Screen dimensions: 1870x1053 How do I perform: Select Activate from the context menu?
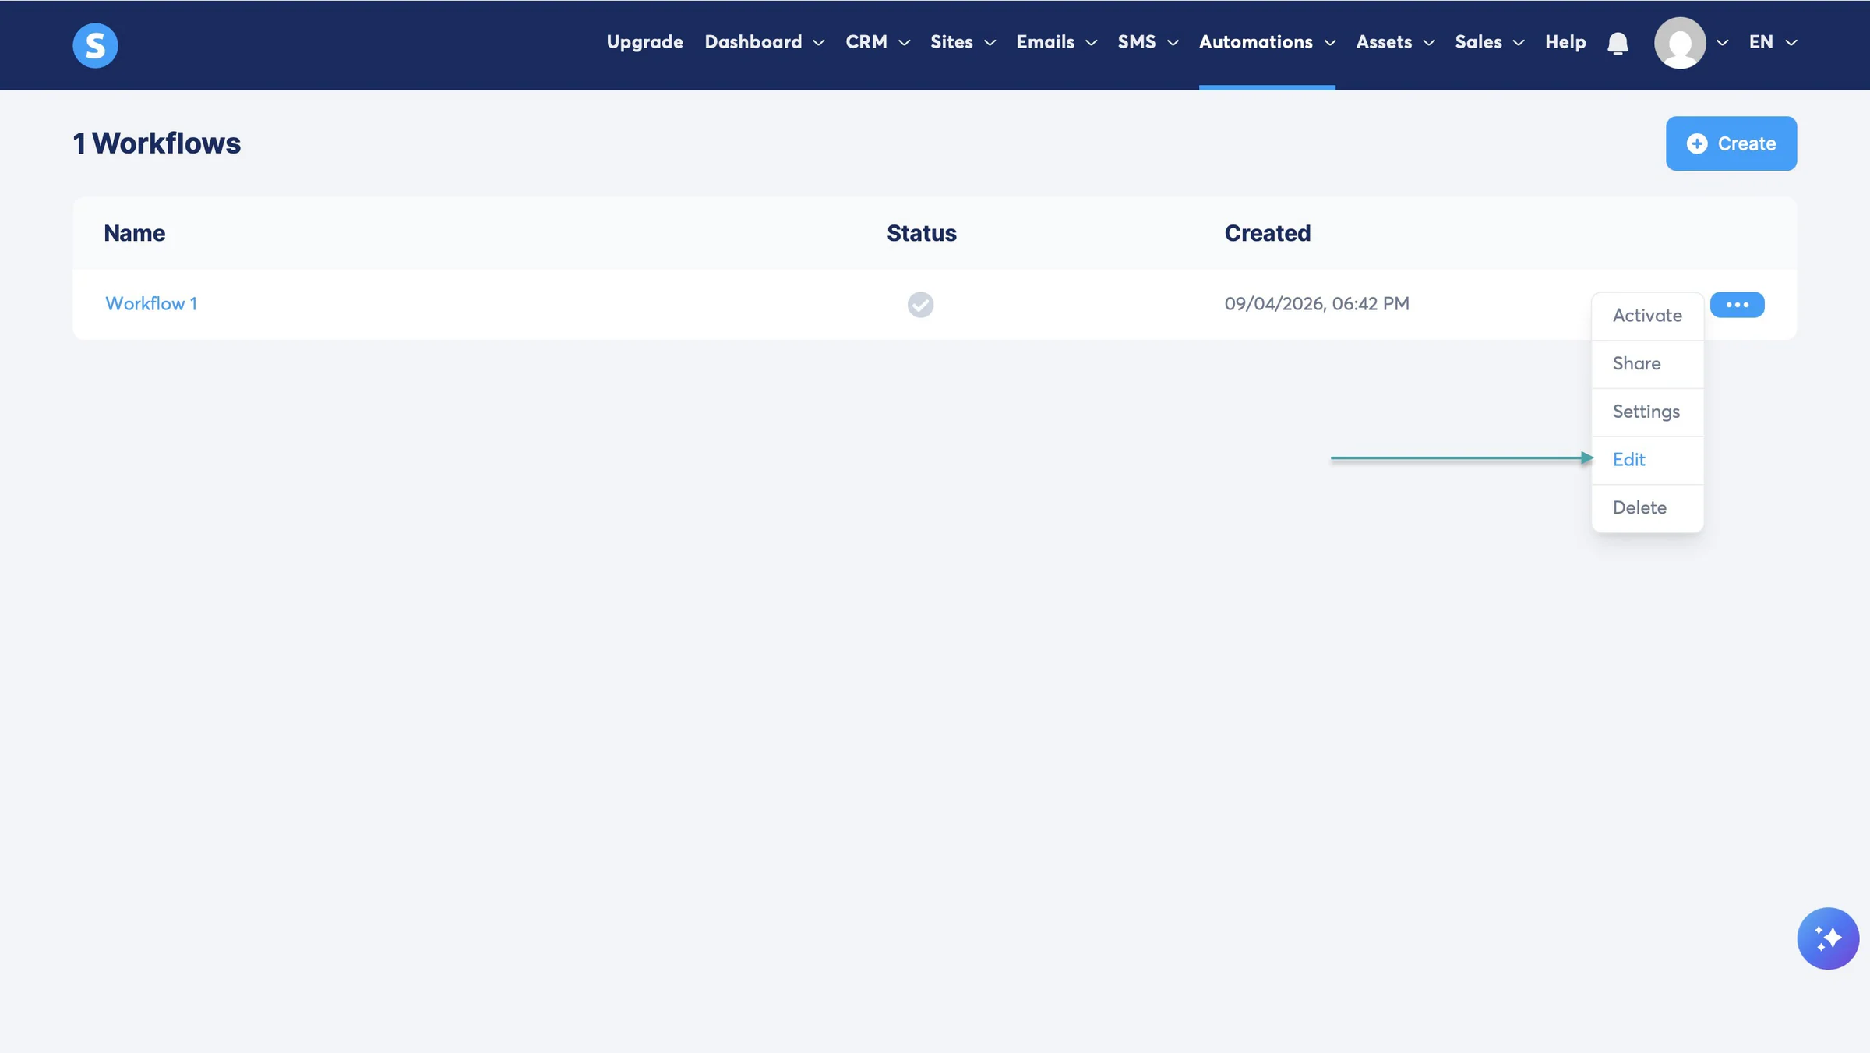click(x=1647, y=316)
